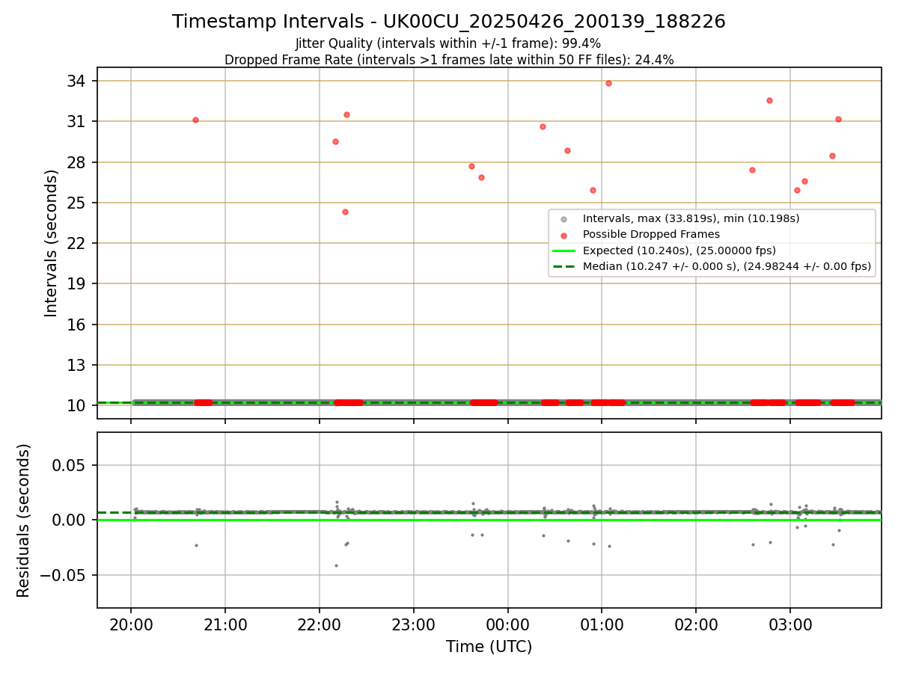Click the legend entry 'Expected (10.240s), (25.00000 fps)'
Image resolution: width=898 pixels, height=673 pixels.
[679, 250]
